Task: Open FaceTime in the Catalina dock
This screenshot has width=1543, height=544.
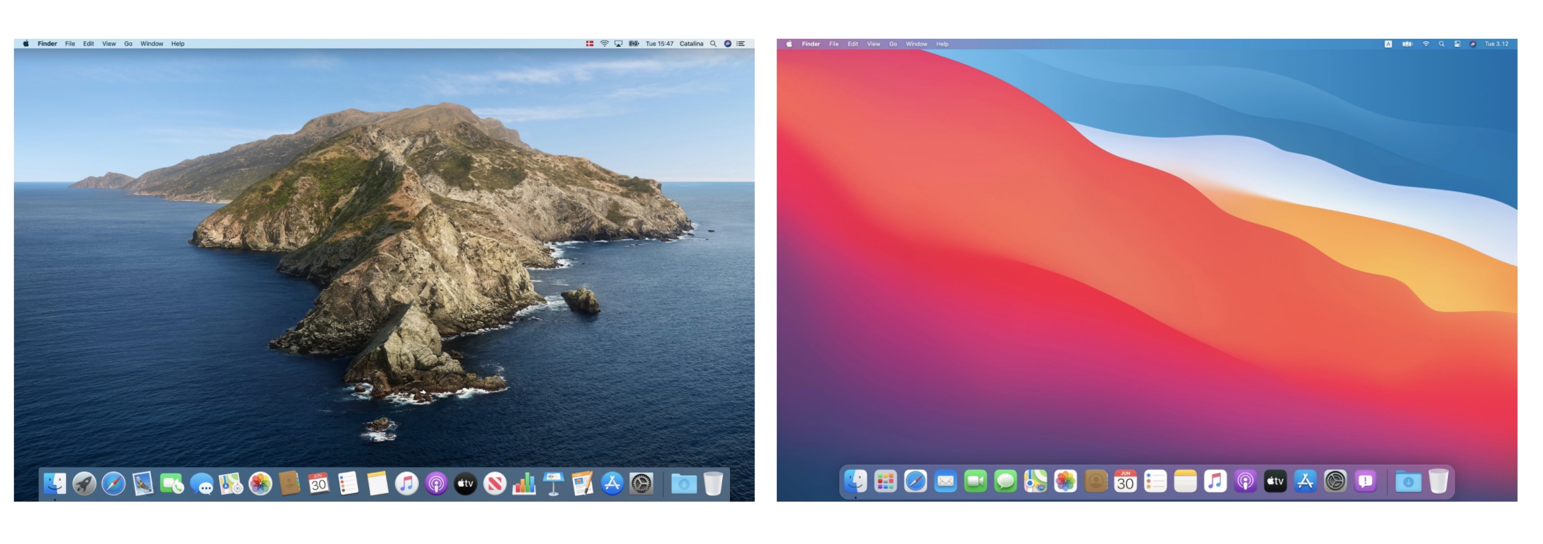Action: (x=172, y=484)
